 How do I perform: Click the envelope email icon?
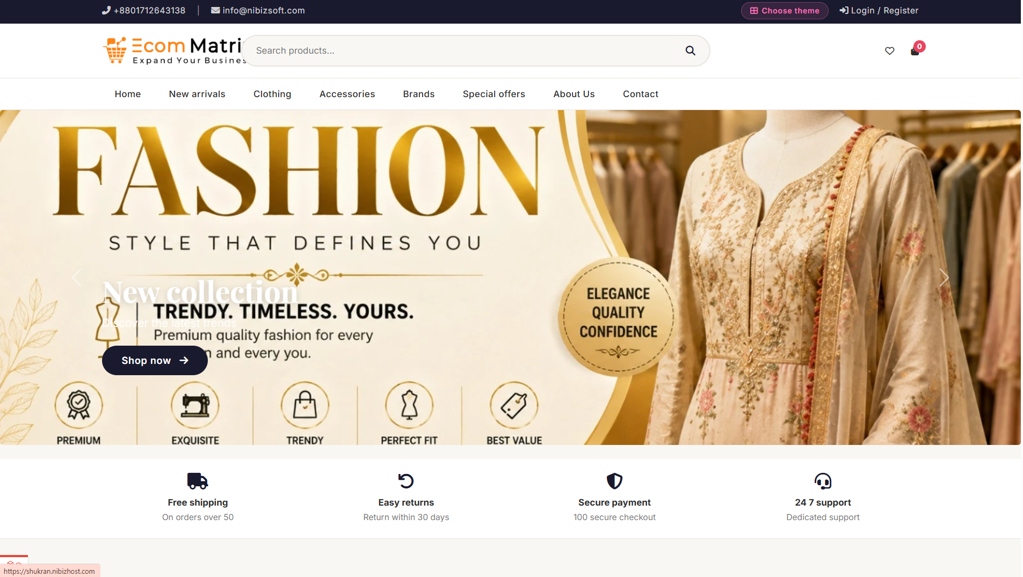pyautogui.click(x=215, y=10)
